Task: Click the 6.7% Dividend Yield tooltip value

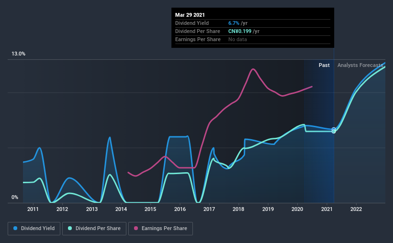Action: pyautogui.click(x=234, y=23)
